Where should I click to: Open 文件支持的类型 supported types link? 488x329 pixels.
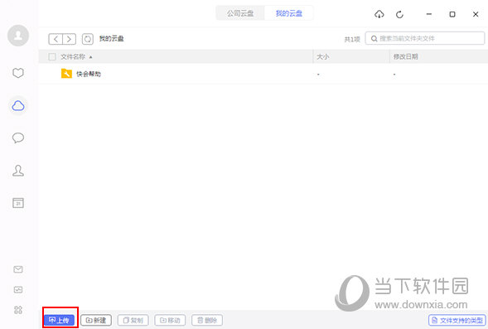457,320
